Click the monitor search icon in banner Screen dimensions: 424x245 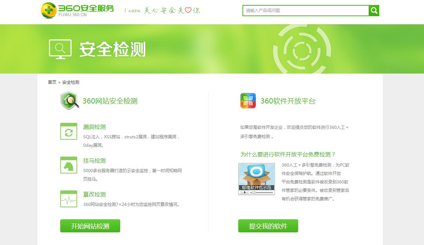tap(60, 49)
